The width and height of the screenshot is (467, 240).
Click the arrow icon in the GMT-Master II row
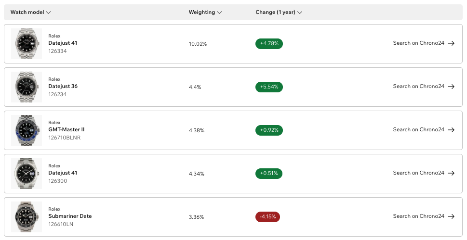tap(451, 130)
